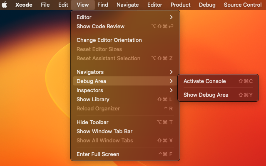Select Show Debug Area in submenu
Viewport: 266px width, 166px height.
tap(218, 95)
